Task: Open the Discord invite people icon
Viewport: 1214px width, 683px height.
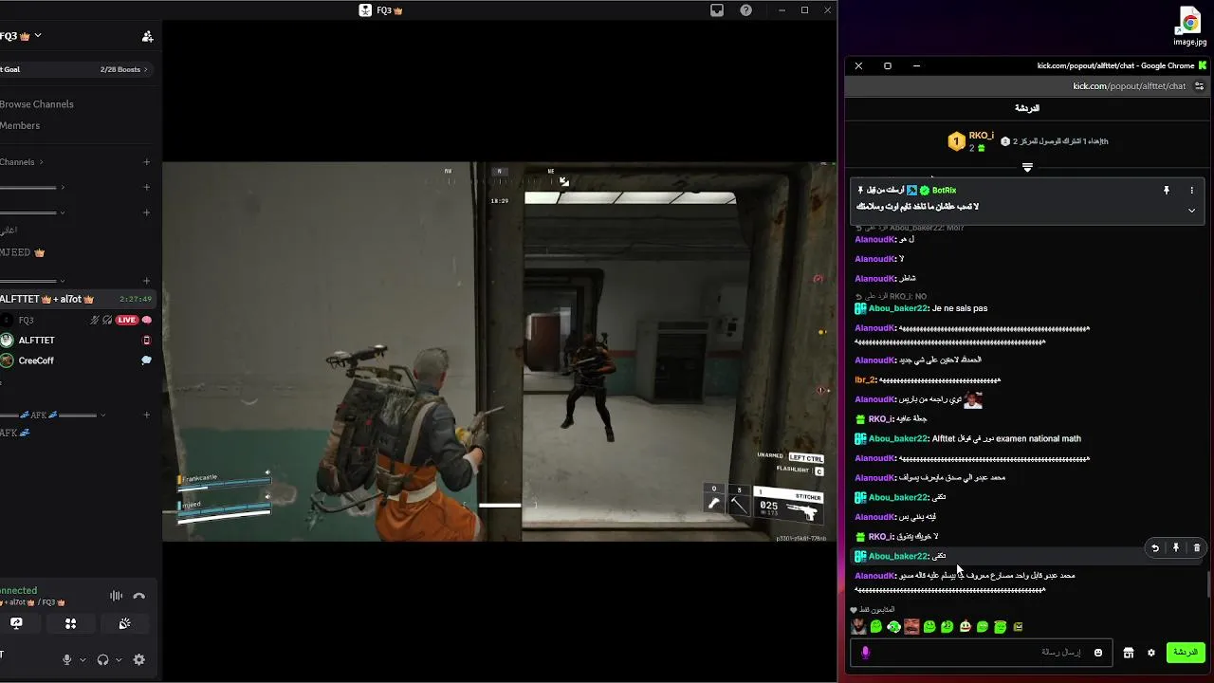Action: click(x=147, y=36)
